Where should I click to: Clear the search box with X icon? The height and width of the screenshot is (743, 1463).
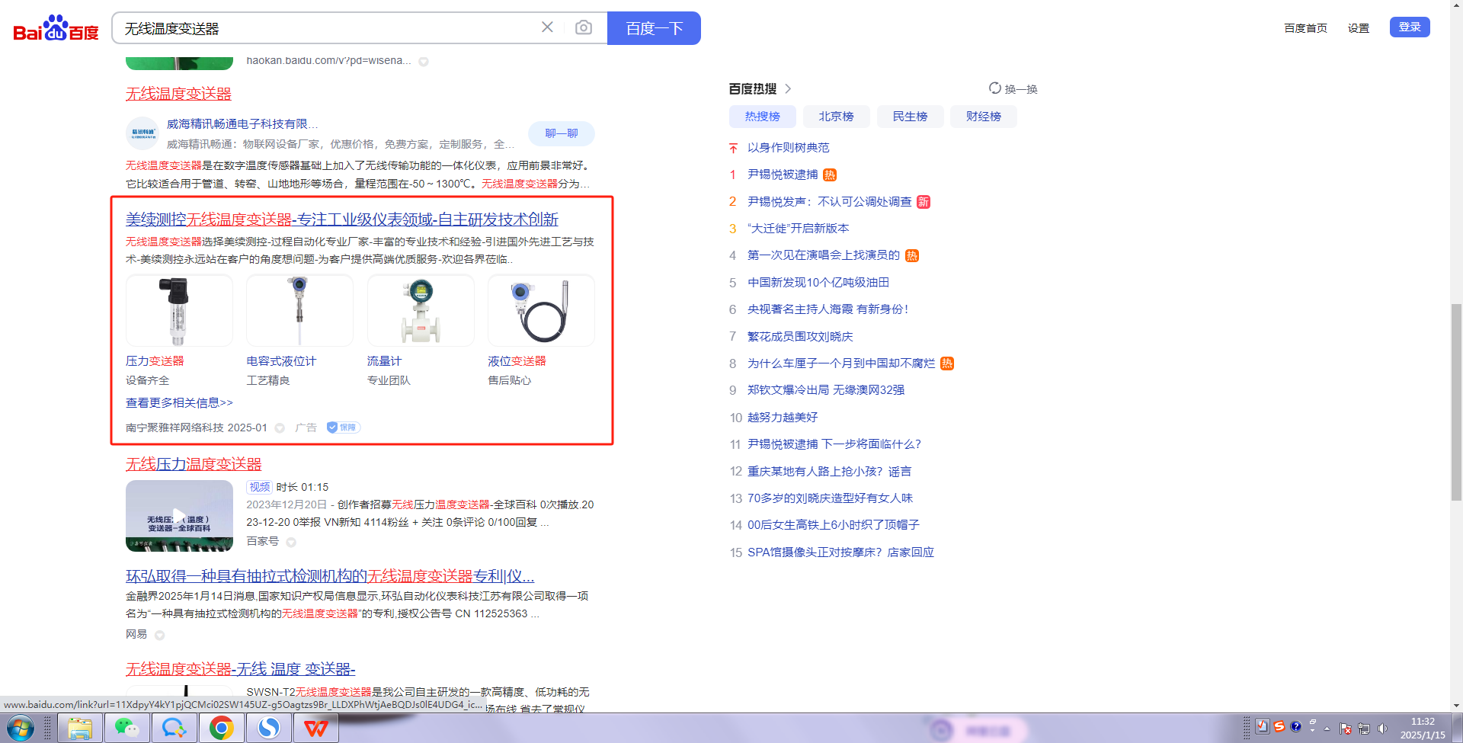(547, 27)
